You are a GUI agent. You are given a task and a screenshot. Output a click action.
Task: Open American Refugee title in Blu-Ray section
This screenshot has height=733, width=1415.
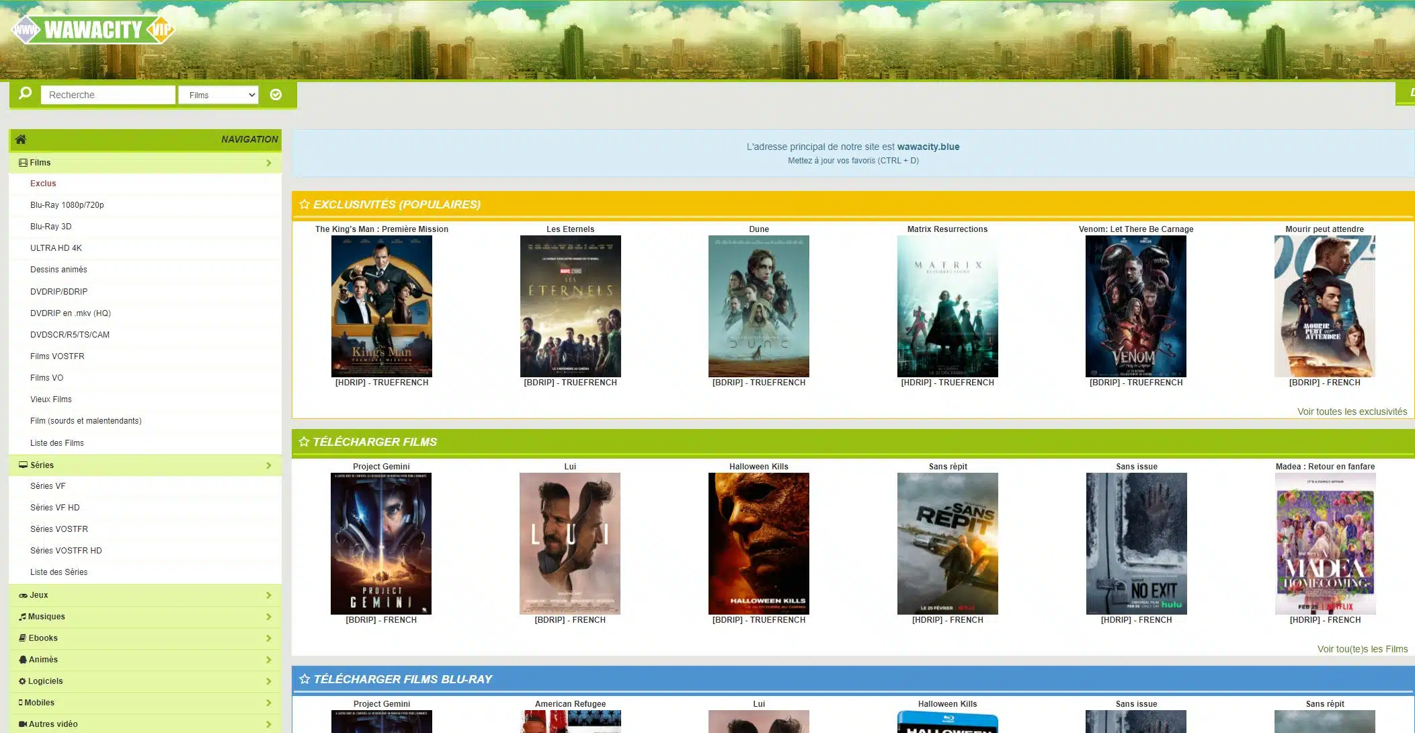(570, 704)
